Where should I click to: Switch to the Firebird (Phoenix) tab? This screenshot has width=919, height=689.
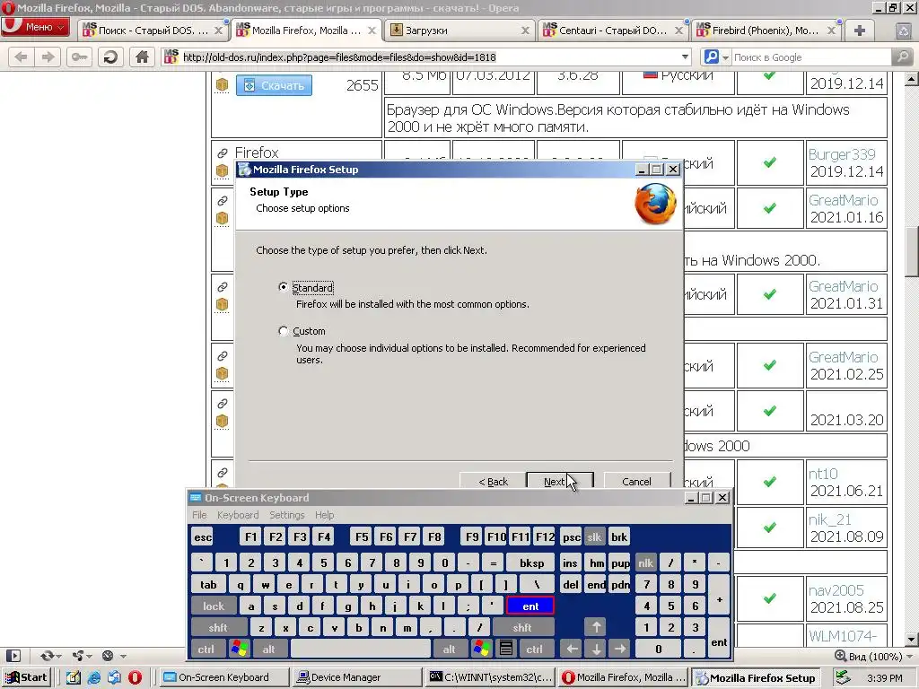[766, 31]
